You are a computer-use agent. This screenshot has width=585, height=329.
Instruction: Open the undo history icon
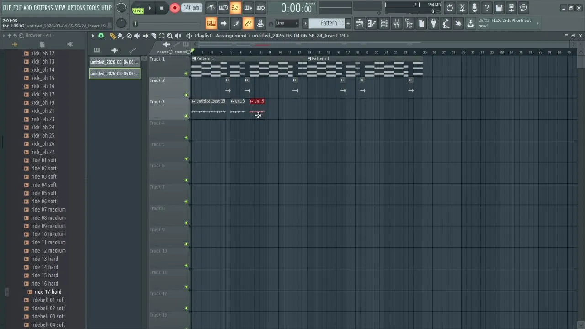[450, 8]
